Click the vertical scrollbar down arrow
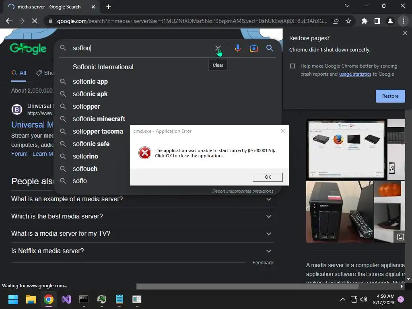The image size is (412, 309). point(408,279)
